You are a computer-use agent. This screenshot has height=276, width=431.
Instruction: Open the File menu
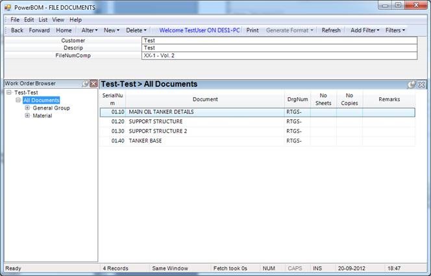(x=15, y=20)
